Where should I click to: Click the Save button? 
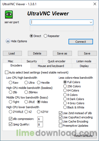tap(87, 53)
